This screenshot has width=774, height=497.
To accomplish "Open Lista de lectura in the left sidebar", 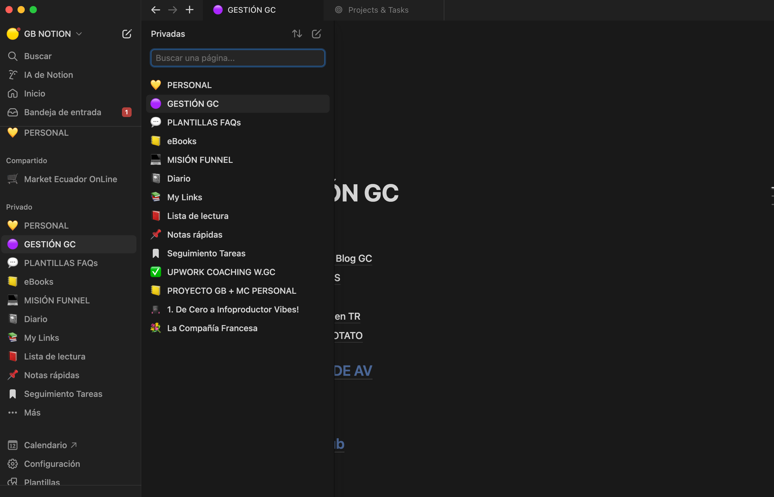I will coord(69,356).
